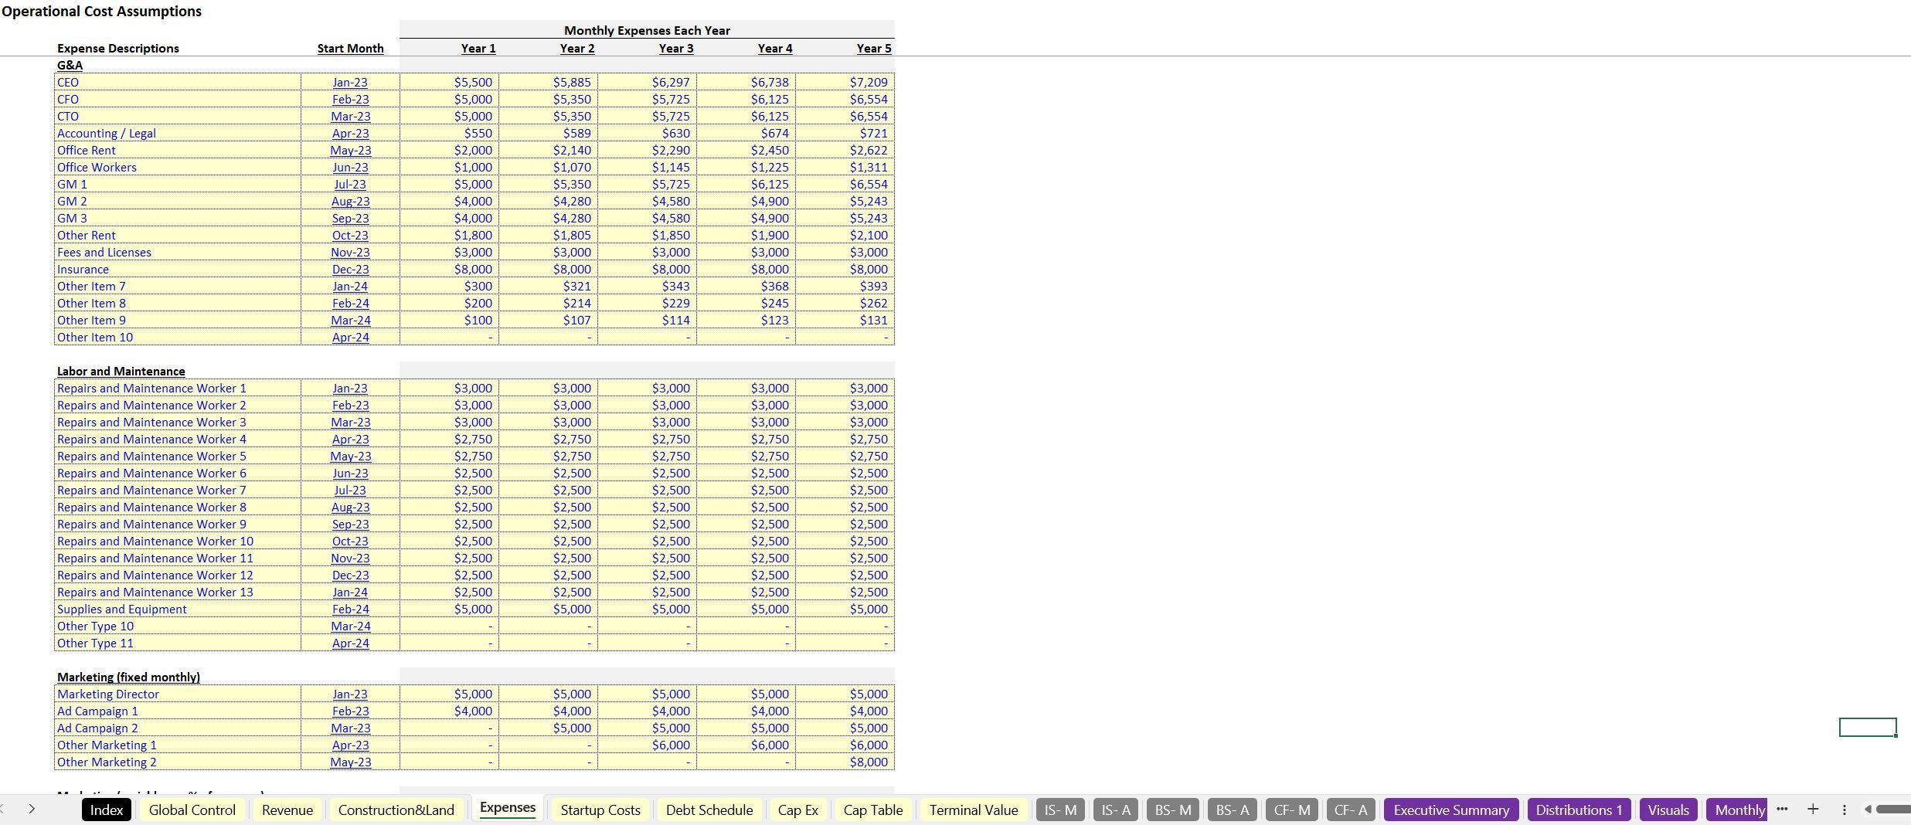Click the Year 5 column header
Screen dimensions: 1911x825
tap(874, 48)
